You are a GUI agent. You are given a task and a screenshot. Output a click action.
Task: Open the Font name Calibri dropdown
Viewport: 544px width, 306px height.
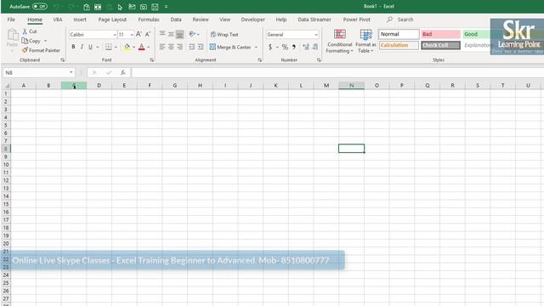pos(115,34)
